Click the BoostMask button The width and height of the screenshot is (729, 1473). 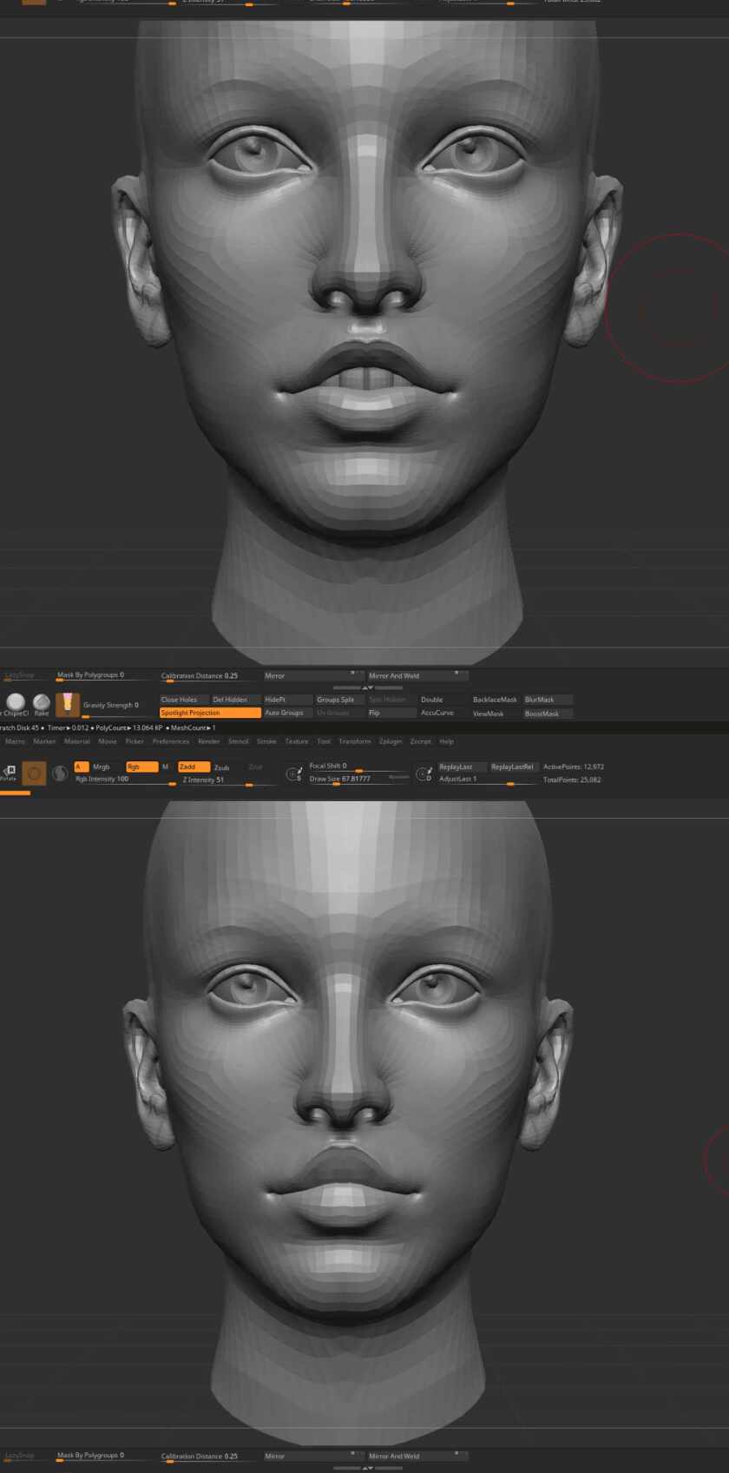click(548, 713)
